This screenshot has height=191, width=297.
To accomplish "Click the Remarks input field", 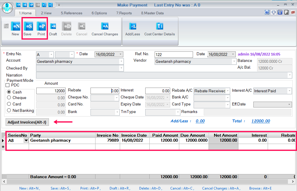I will coord(247,112).
